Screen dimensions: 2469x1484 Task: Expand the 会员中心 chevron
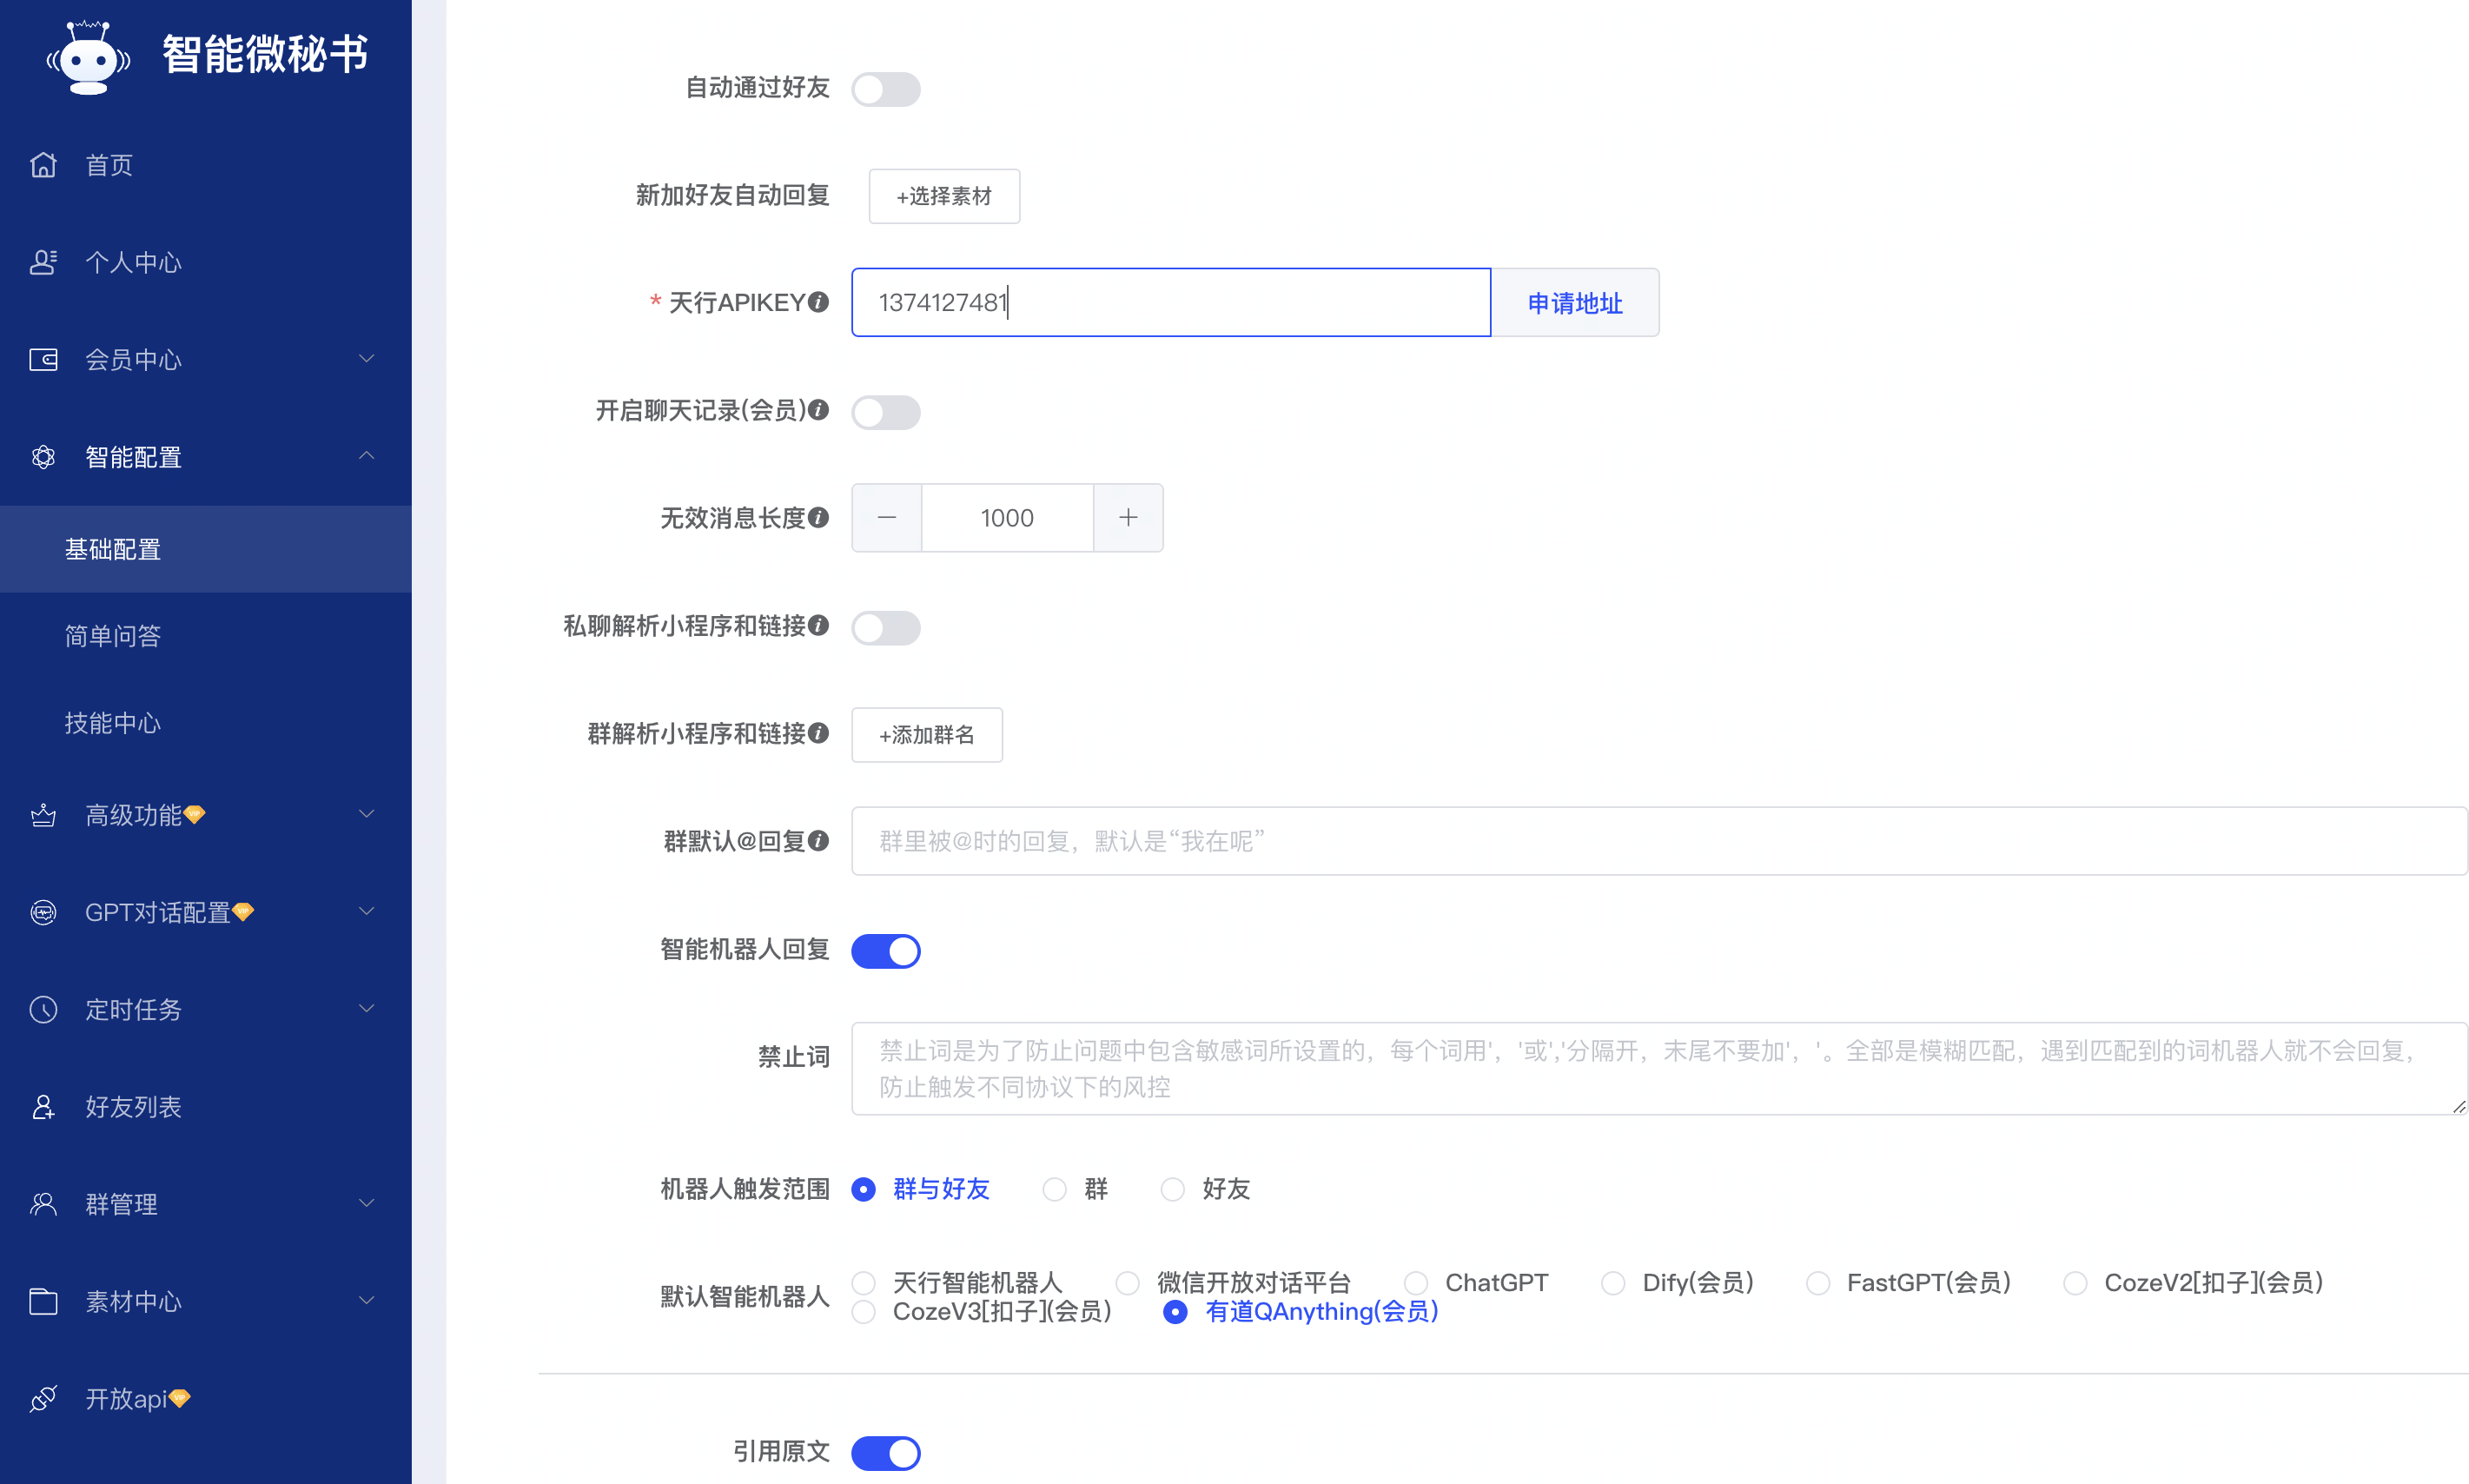[x=367, y=358]
